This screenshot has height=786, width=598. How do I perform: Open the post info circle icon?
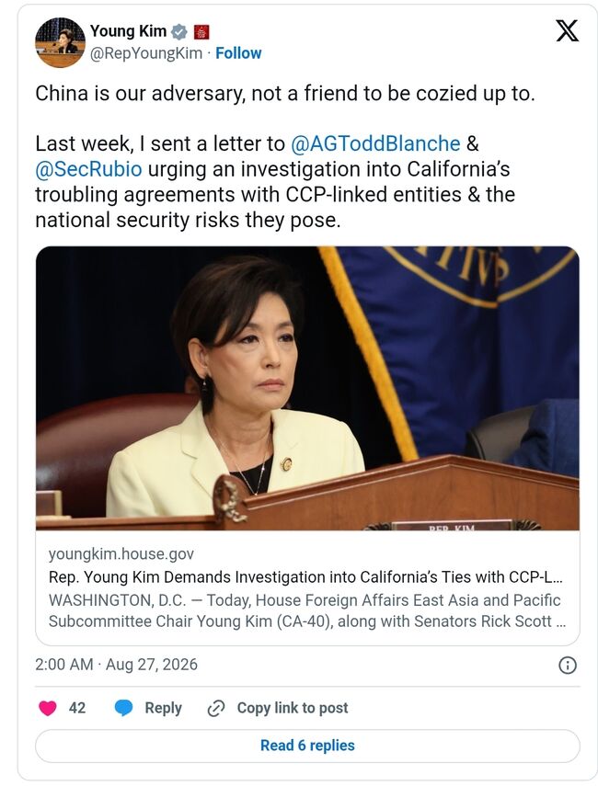click(568, 666)
